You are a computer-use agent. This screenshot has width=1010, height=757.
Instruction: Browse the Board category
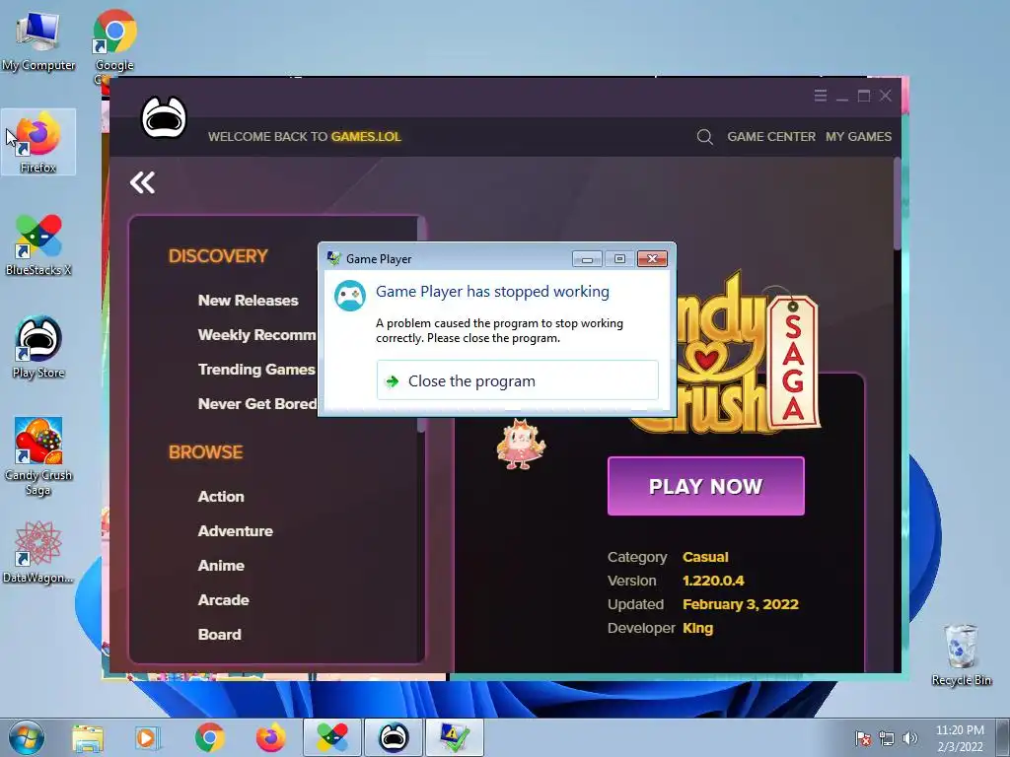point(219,635)
